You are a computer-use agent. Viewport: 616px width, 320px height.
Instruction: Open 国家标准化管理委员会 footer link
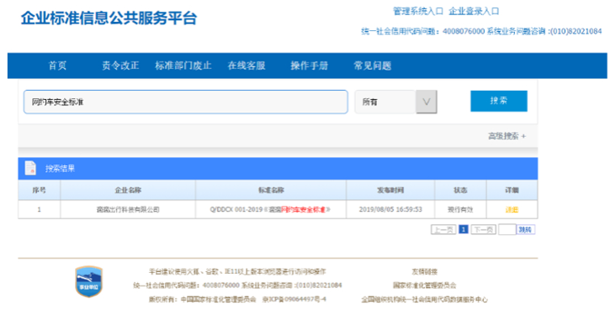(x=425, y=286)
